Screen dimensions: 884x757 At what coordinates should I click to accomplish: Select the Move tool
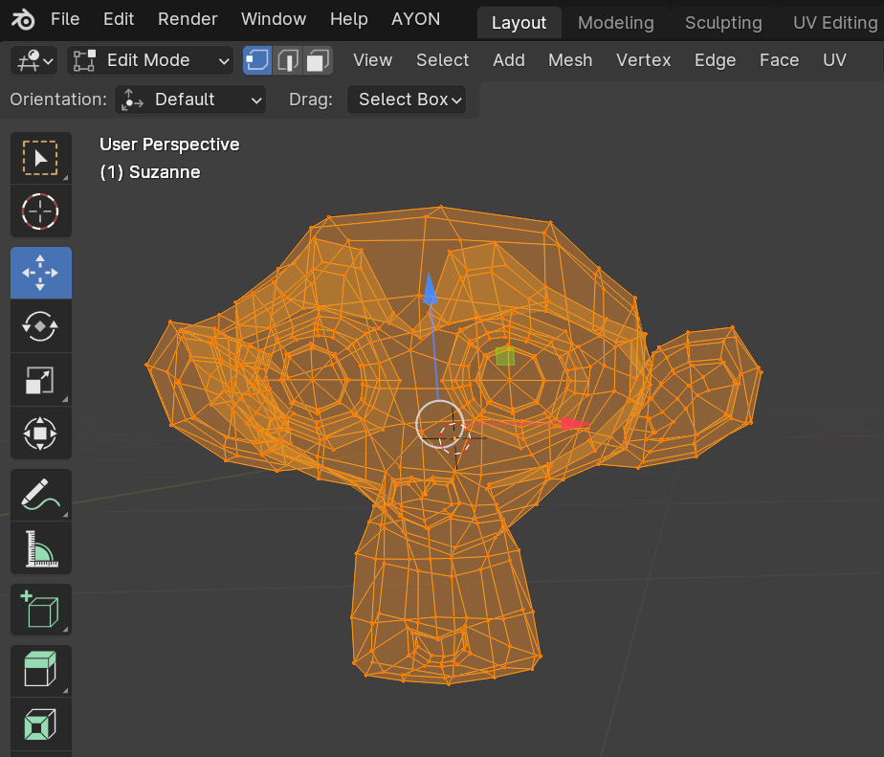[40, 273]
